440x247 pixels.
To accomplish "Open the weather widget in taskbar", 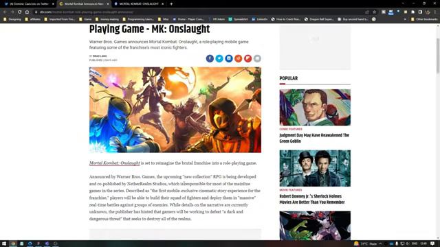I will point(365,244).
